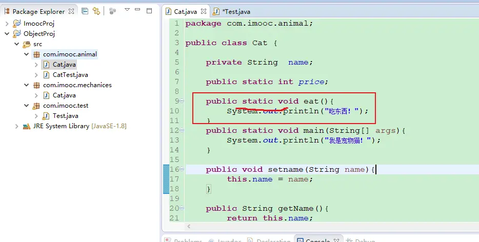Open the Package Explorer View Menu dropdown
The image size is (479, 242).
tap(127, 10)
